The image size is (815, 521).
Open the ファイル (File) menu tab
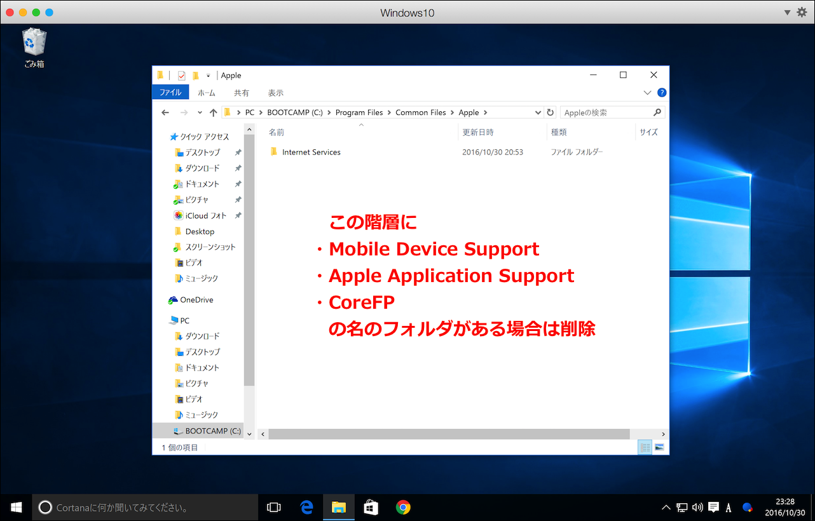pos(170,93)
